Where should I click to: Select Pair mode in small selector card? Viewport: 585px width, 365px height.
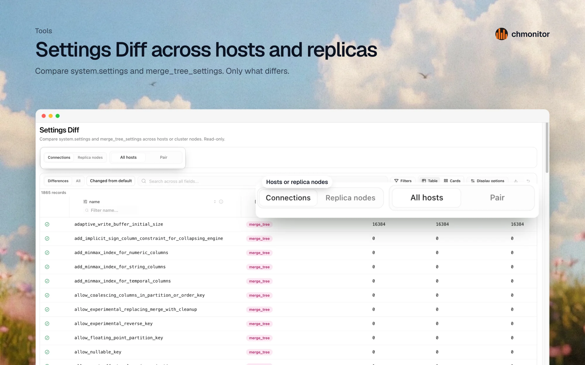click(x=164, y=157)
